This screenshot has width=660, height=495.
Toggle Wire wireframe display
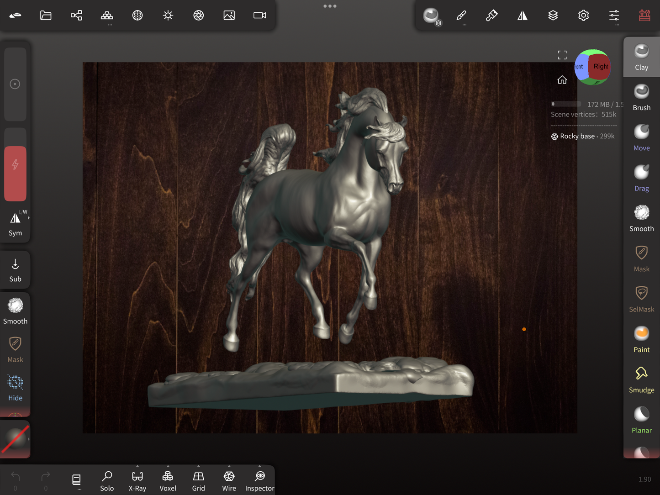229,481
